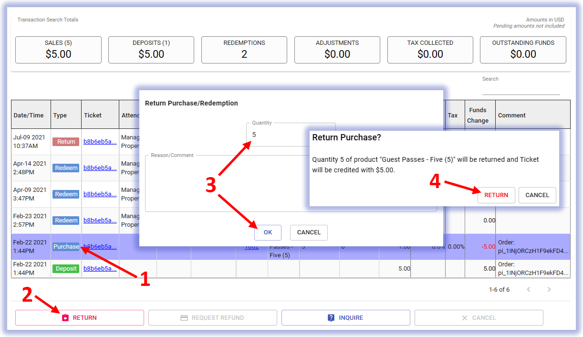Click the Order comment in the Deposit row

pos(533,269)
